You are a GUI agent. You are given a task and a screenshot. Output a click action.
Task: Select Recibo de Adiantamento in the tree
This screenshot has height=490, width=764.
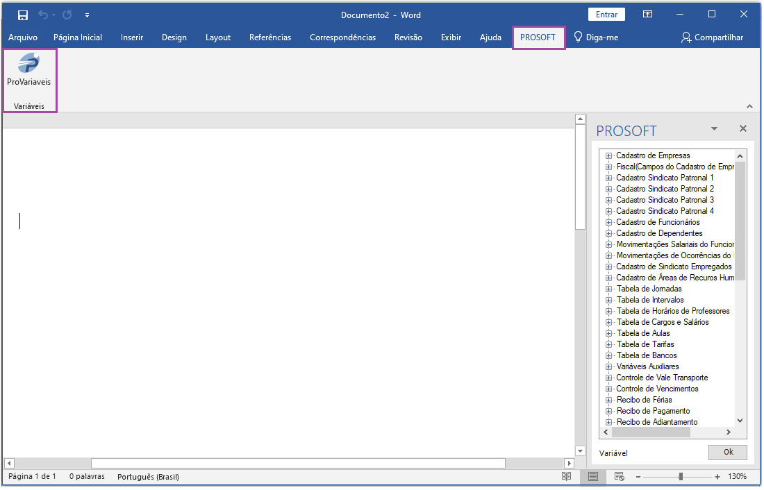point(657,422)
